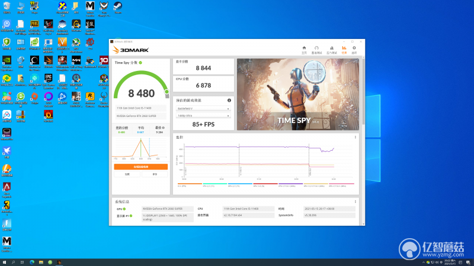This screenshot has height=266, width=474.
Task: Open Devil May Cry 5 desktop icon
Action: point(49,27)
